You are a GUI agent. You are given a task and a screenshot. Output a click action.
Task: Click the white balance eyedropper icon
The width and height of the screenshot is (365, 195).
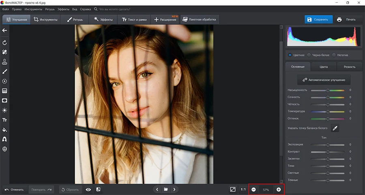[335, 128]
